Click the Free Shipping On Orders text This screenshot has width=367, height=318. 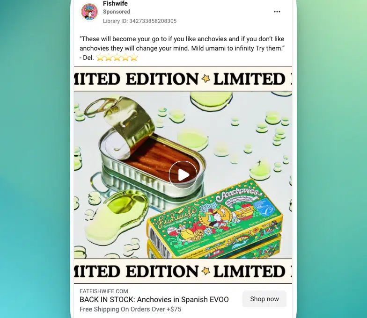130,309
